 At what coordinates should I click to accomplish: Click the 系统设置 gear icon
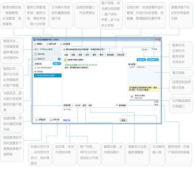click(x=61, y=44)
